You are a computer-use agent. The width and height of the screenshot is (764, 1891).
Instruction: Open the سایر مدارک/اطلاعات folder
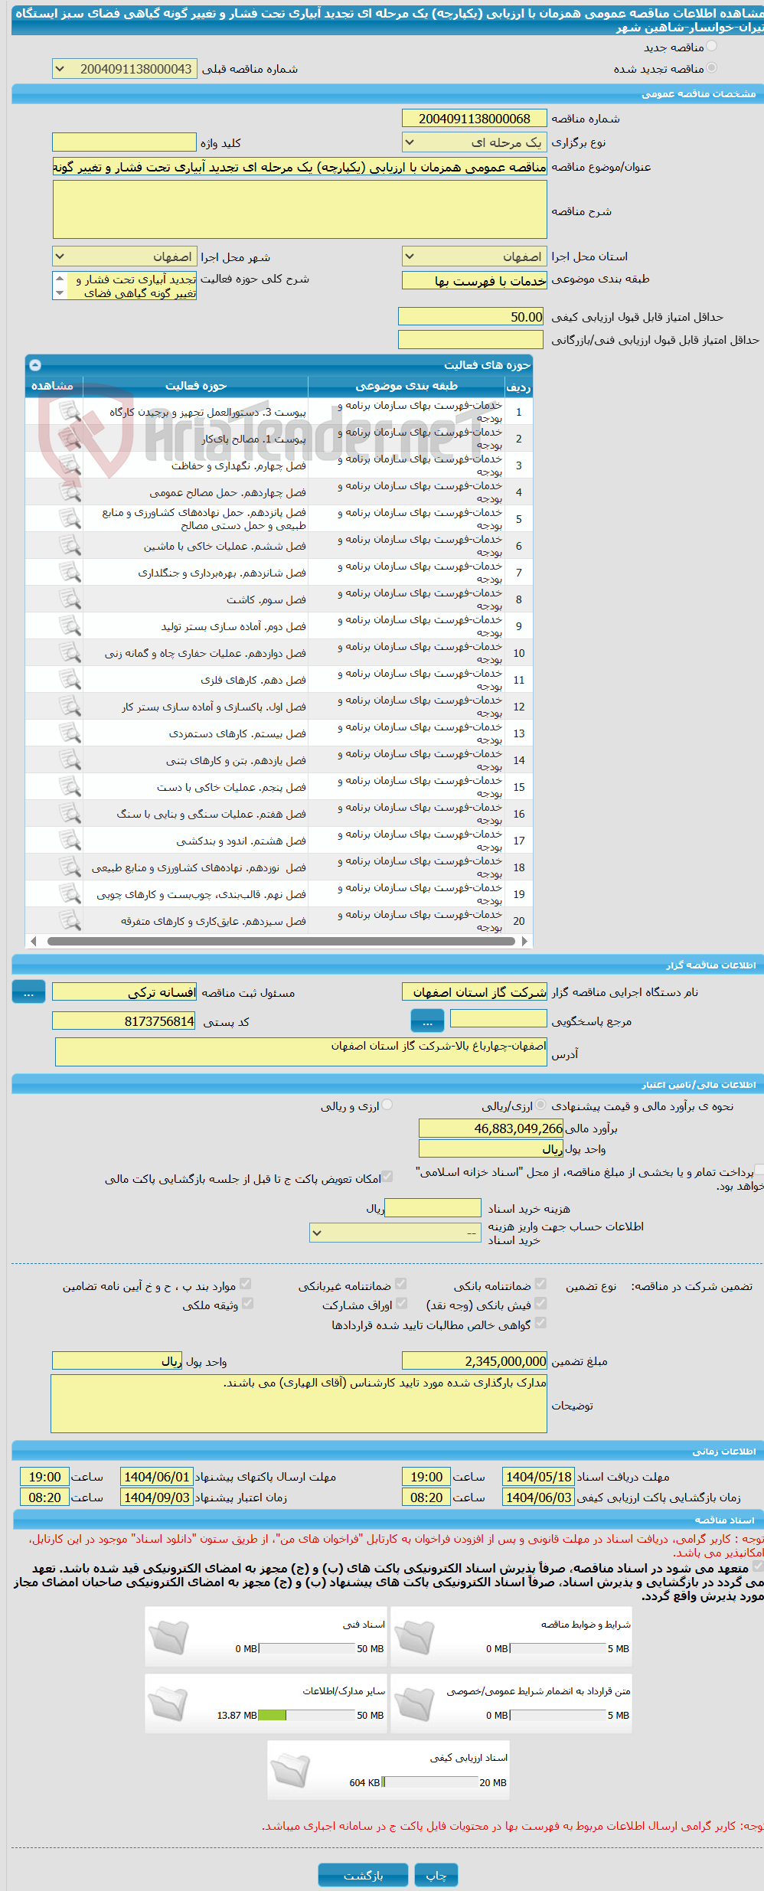tap(168, 1703)
